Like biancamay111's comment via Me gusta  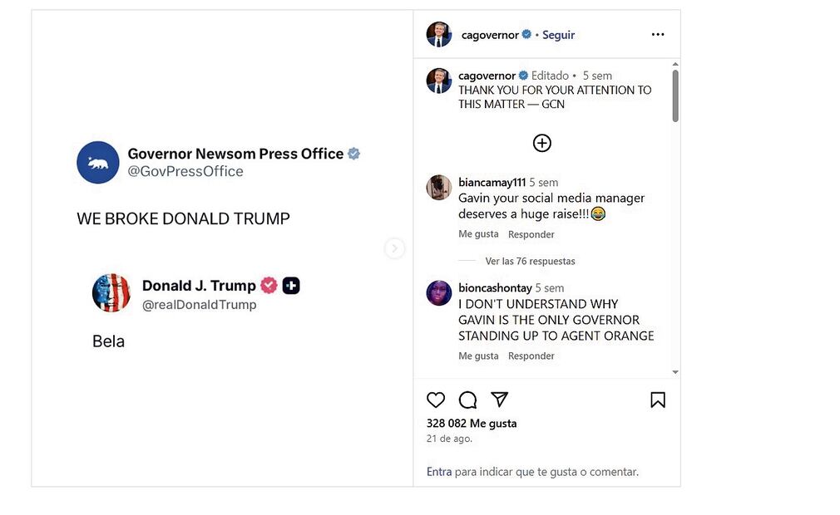coord(478,234)
